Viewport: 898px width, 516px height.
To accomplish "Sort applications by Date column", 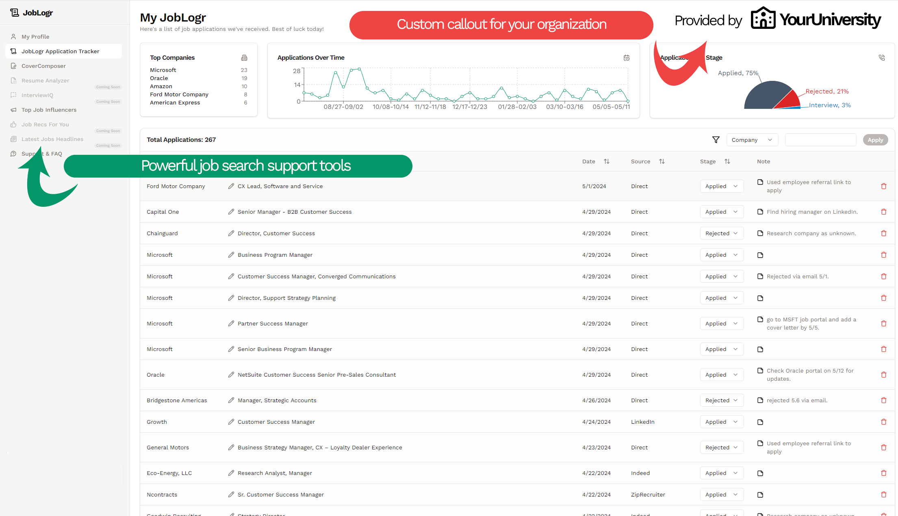I will tap(607, 161).
